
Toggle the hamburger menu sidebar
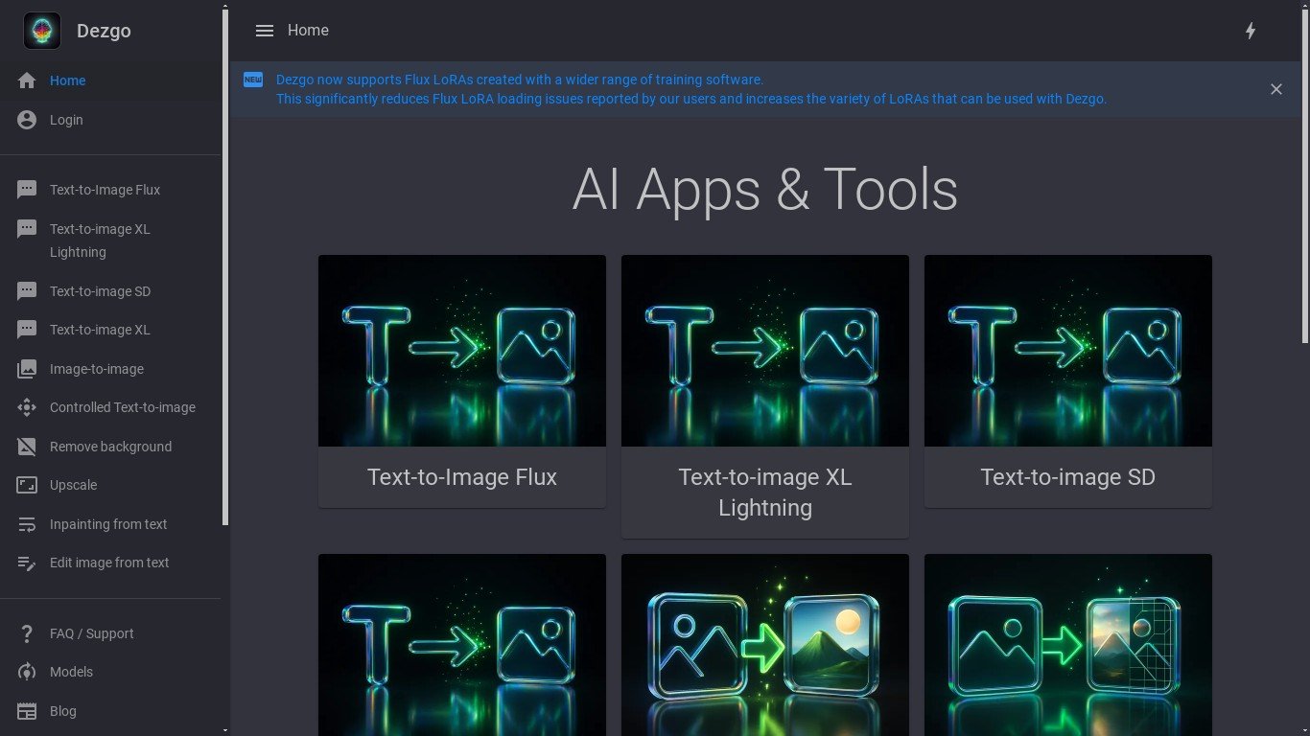tap(265, 31)
